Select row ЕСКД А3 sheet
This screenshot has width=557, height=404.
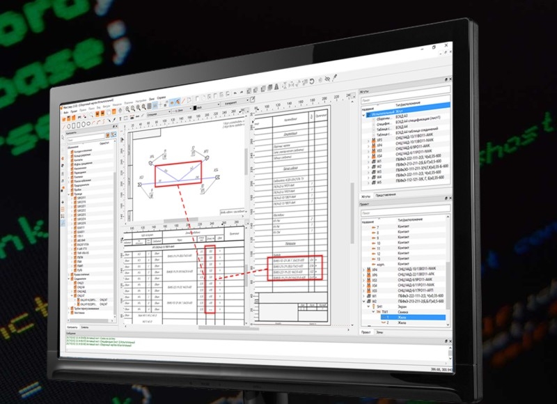point(402,116)
